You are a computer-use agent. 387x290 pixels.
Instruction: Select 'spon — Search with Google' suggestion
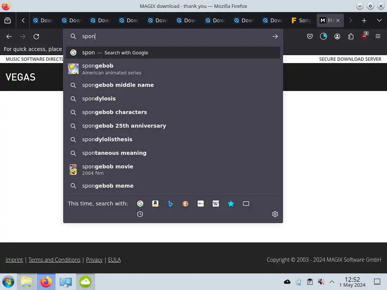coord(173,52)
